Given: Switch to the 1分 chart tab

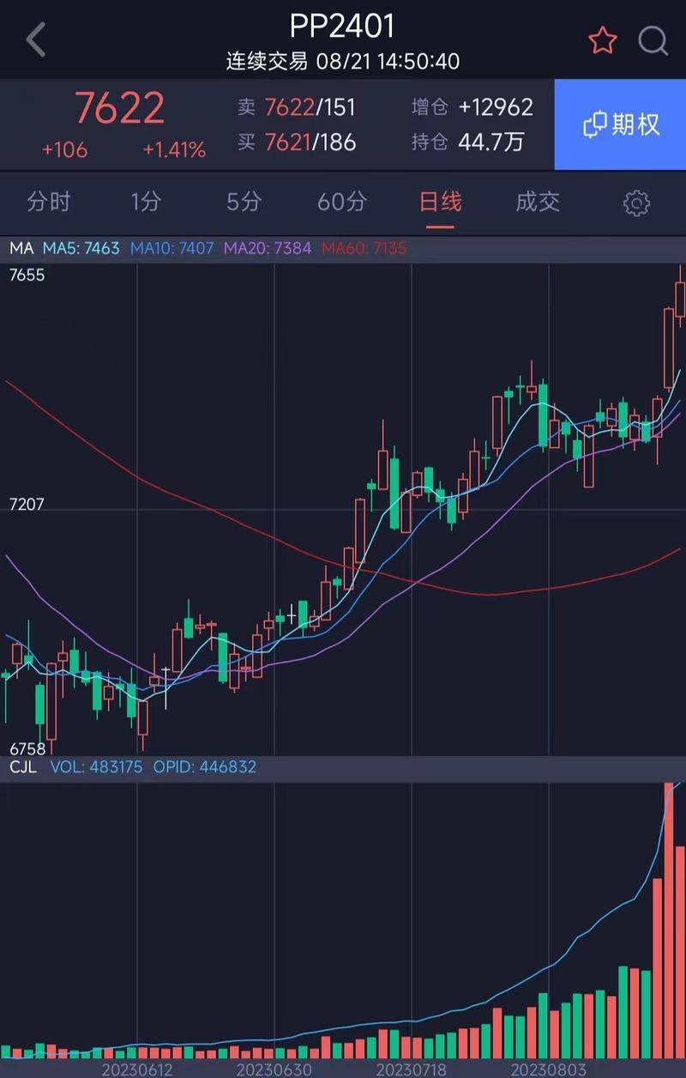Looking at the screenshot, I should (146, 203).
